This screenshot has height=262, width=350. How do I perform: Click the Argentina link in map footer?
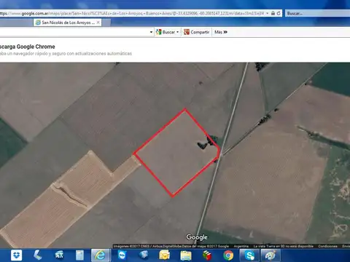[241, 246]
